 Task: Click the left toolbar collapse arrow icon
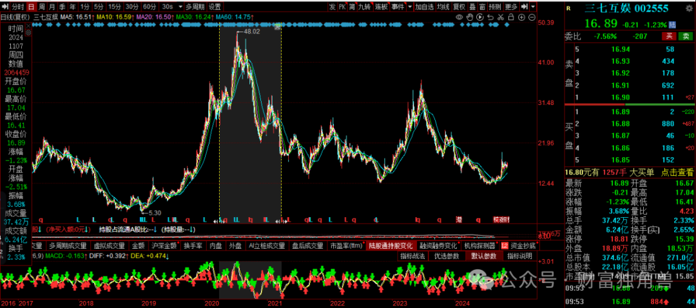(5, 6)
